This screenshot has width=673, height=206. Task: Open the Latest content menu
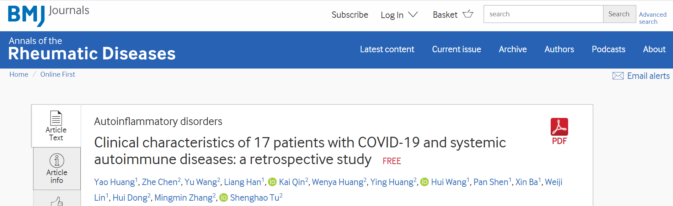pyautogui.click(x=387, y=49)
